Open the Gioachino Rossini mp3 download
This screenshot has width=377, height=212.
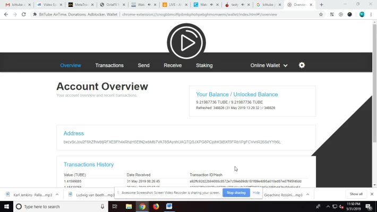pyautogui.click(x=283, y=194)
